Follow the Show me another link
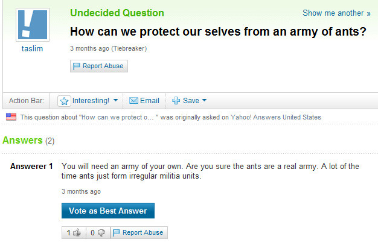 pyautogui.click(x=336, y=13)
